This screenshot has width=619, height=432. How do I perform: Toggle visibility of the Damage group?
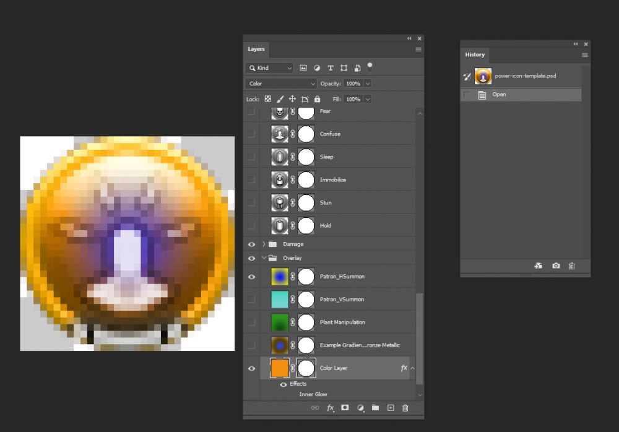point(251,244)
